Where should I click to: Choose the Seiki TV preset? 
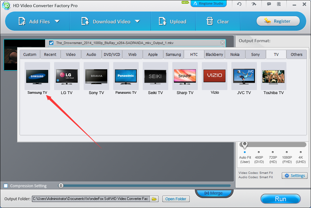click(155, 76)
